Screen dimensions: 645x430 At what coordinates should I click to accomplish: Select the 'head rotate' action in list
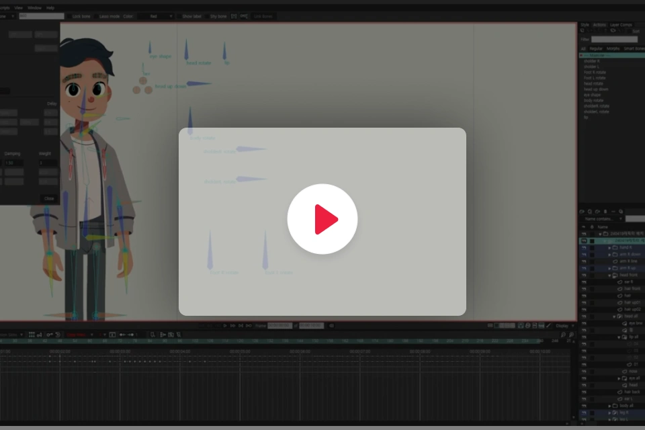click(593, 83)
